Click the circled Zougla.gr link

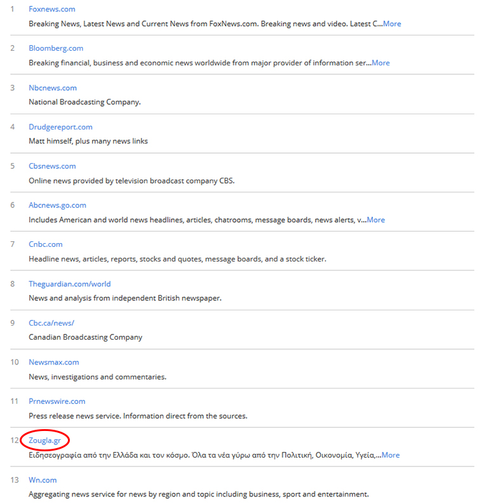[x=44, y=440]
